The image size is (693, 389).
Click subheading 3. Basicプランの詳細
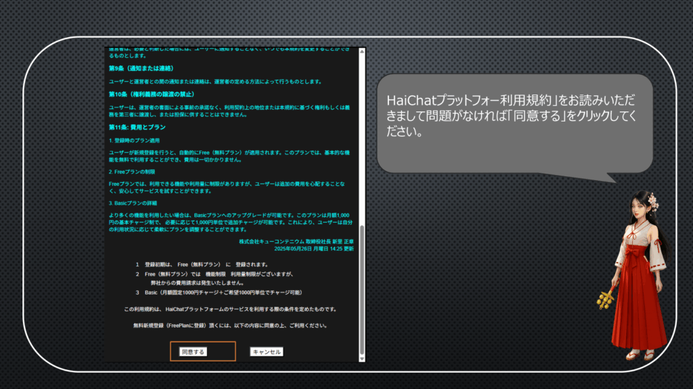point(133,203)
